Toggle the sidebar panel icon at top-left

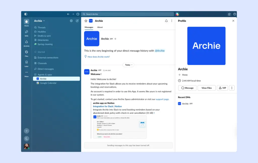click(26, 14)
